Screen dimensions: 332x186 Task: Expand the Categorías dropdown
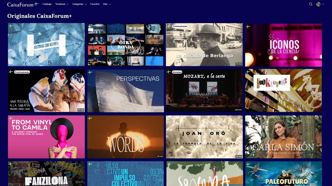79,4
